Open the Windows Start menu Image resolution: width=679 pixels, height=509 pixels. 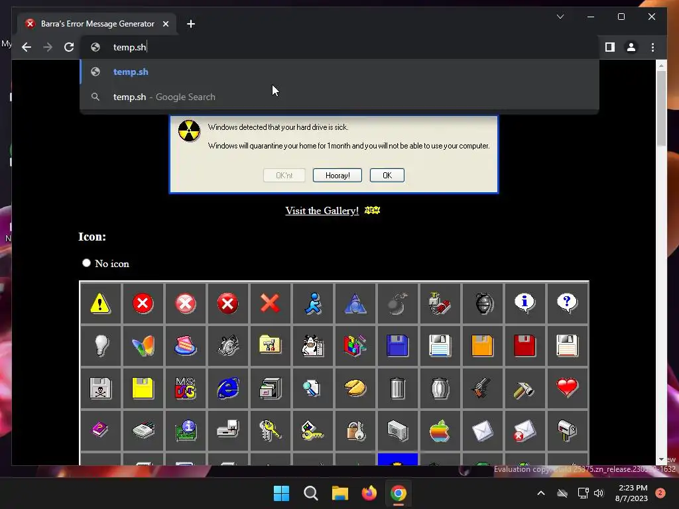281,493
